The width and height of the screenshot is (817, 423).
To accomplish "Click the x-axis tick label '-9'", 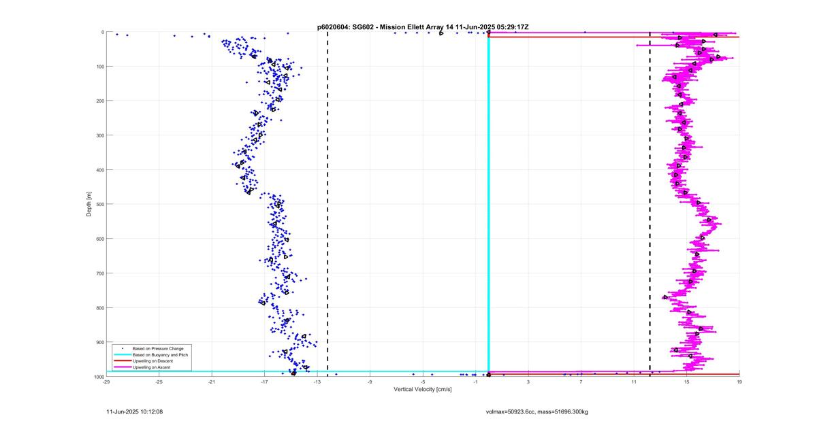I will [370, 382].
